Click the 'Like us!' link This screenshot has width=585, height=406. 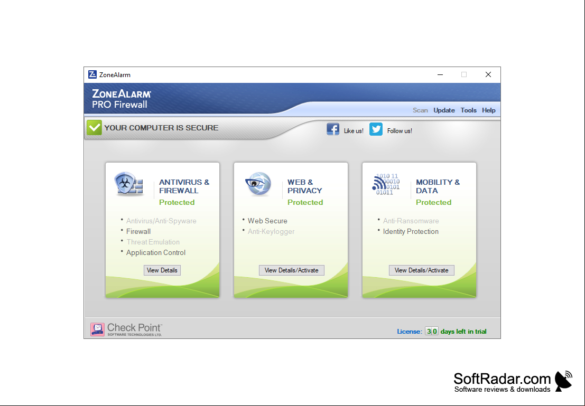[354, 131]
